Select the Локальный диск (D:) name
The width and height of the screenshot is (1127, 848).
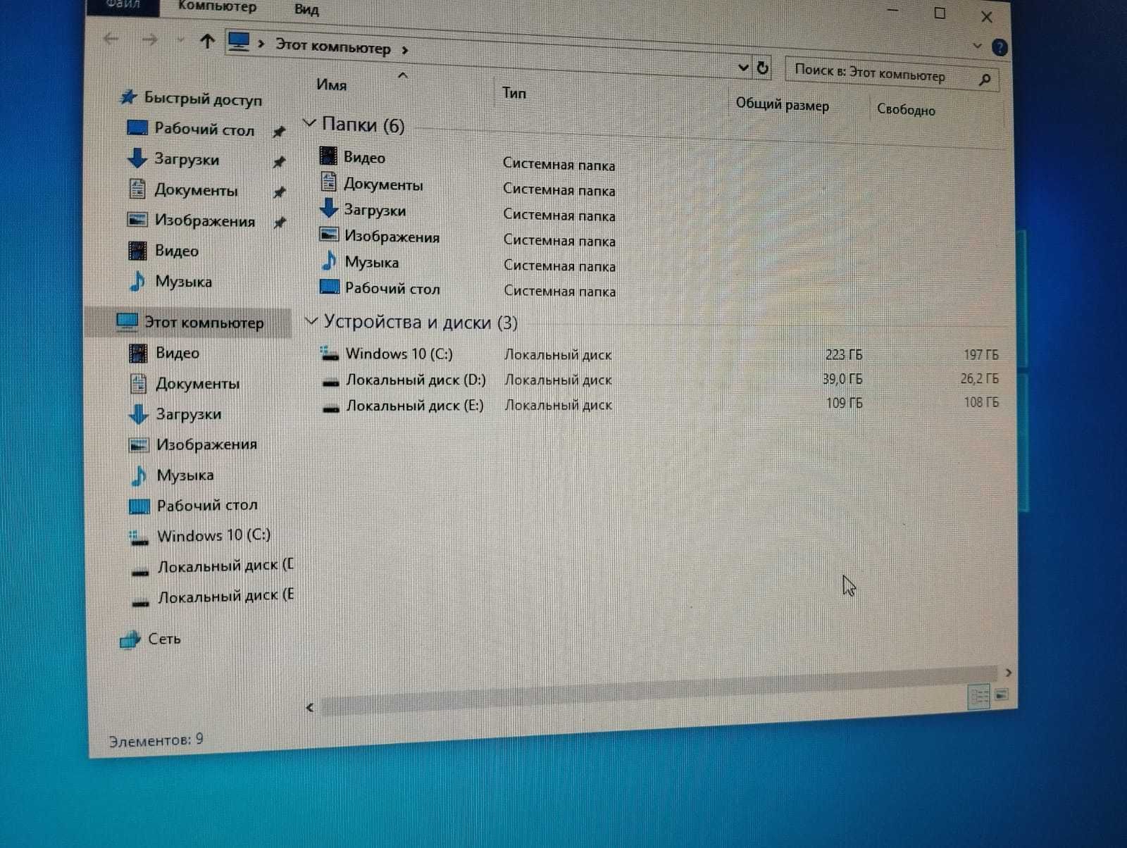(416, 380)
